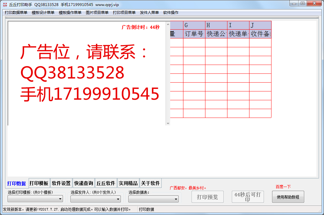Open 图片项目菜单 menu
The image size is (324, 215).
coord(97,13)
